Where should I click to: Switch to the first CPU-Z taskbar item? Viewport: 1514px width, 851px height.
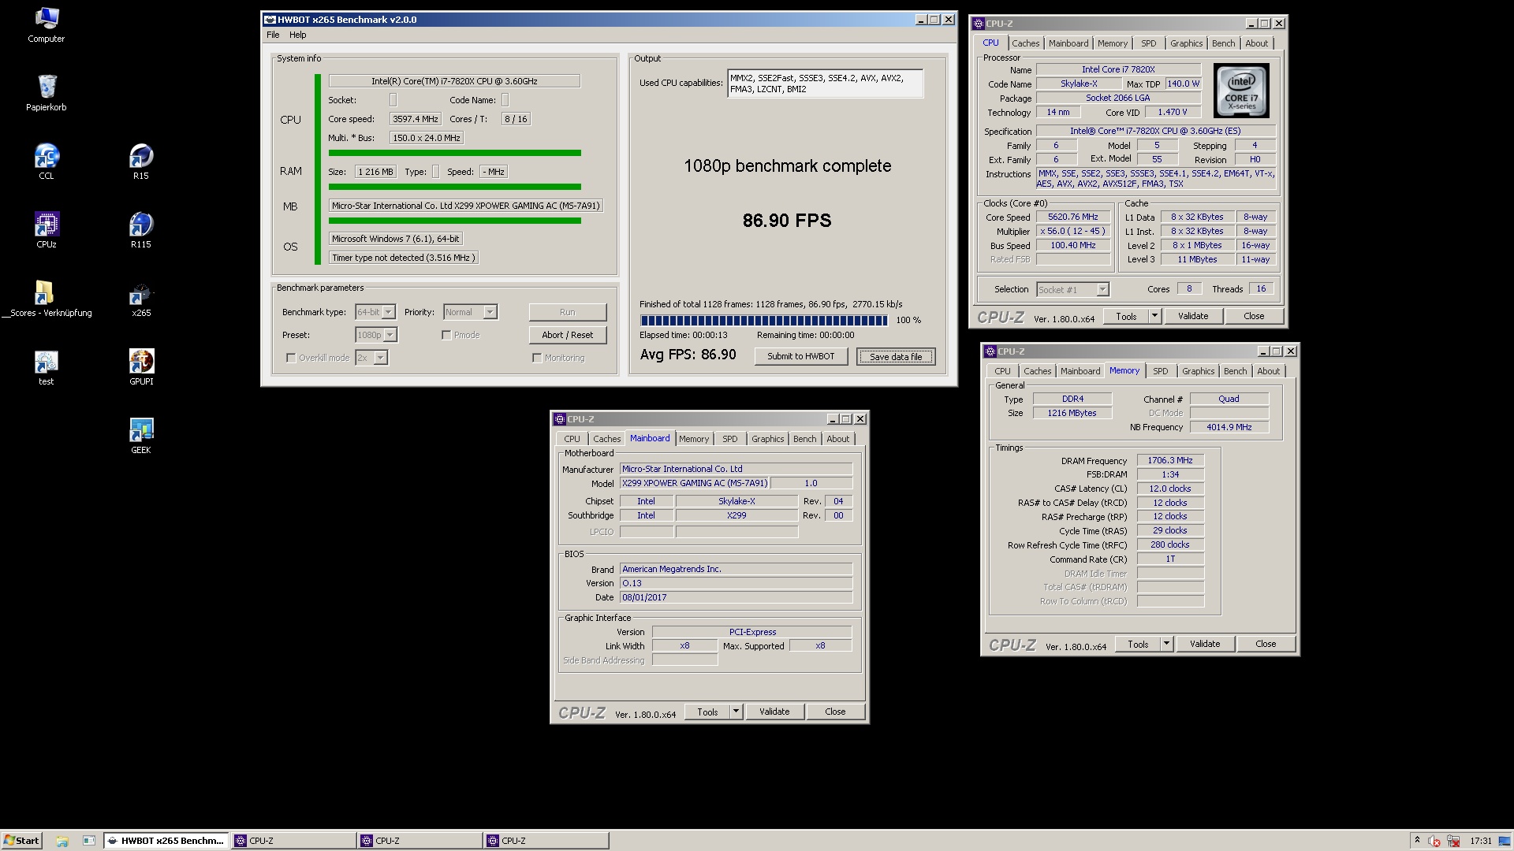click(293, 841)
